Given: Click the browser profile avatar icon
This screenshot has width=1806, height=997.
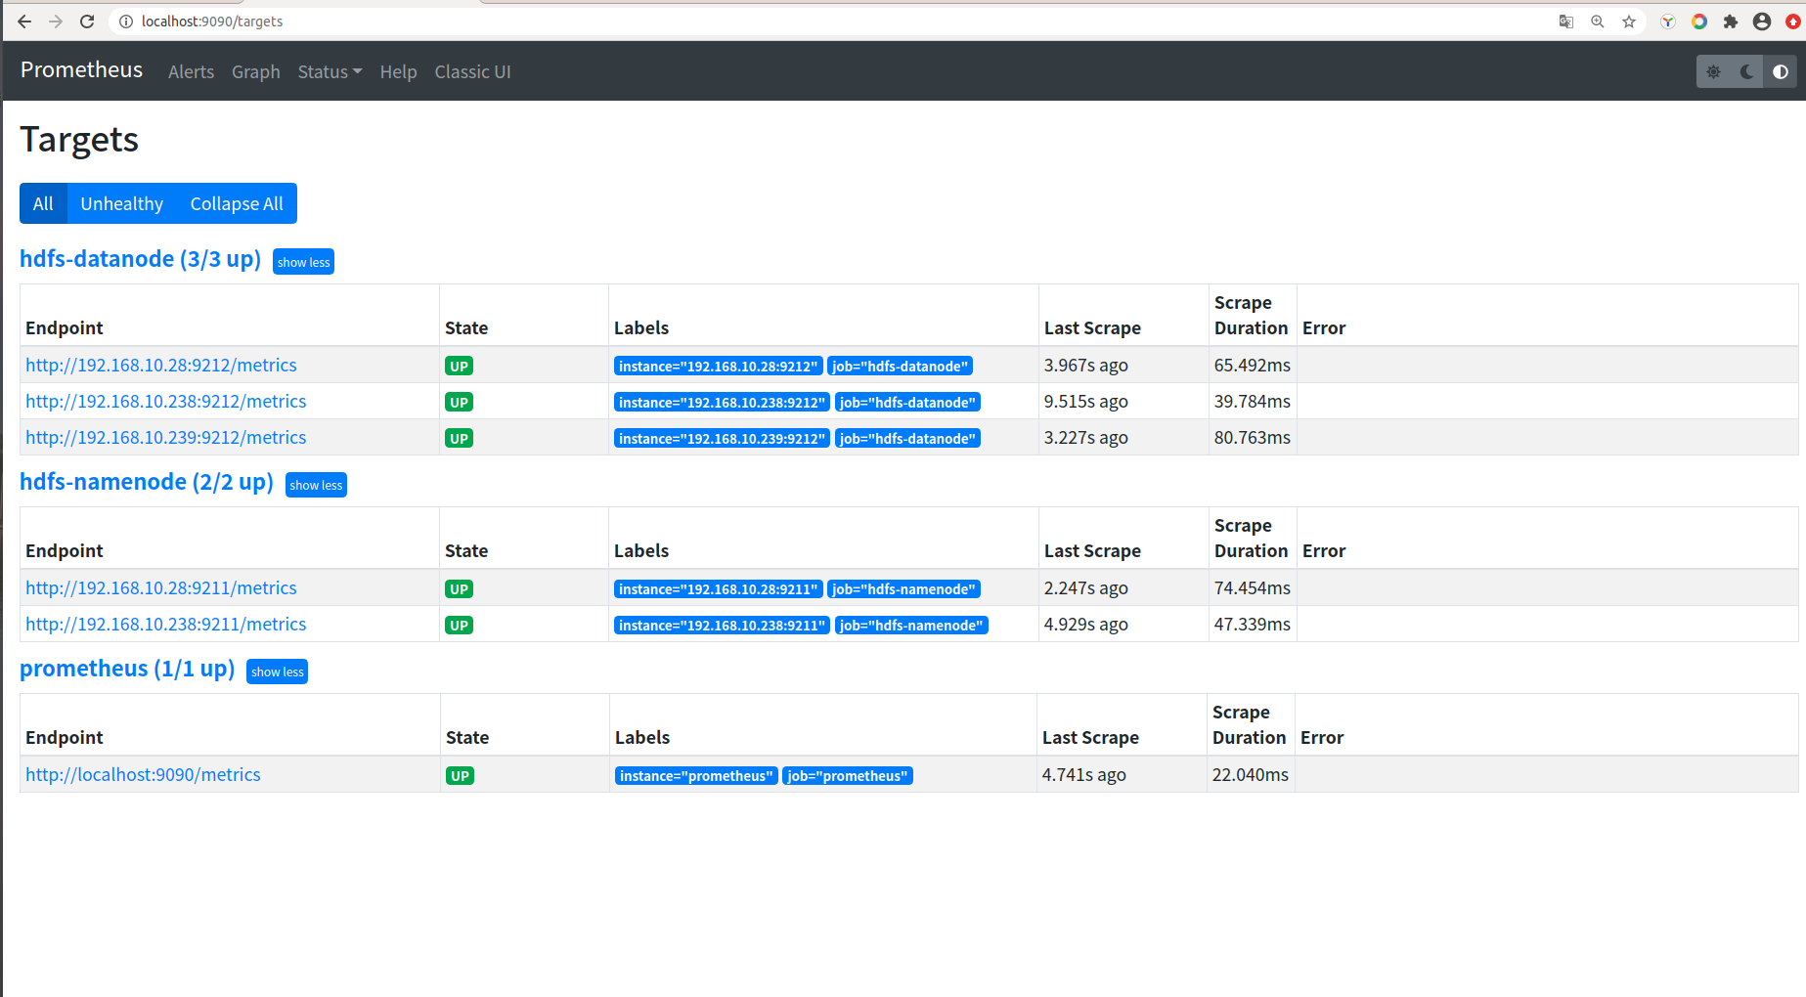Looking at the screenshot, I should [x=1761, y=21].
